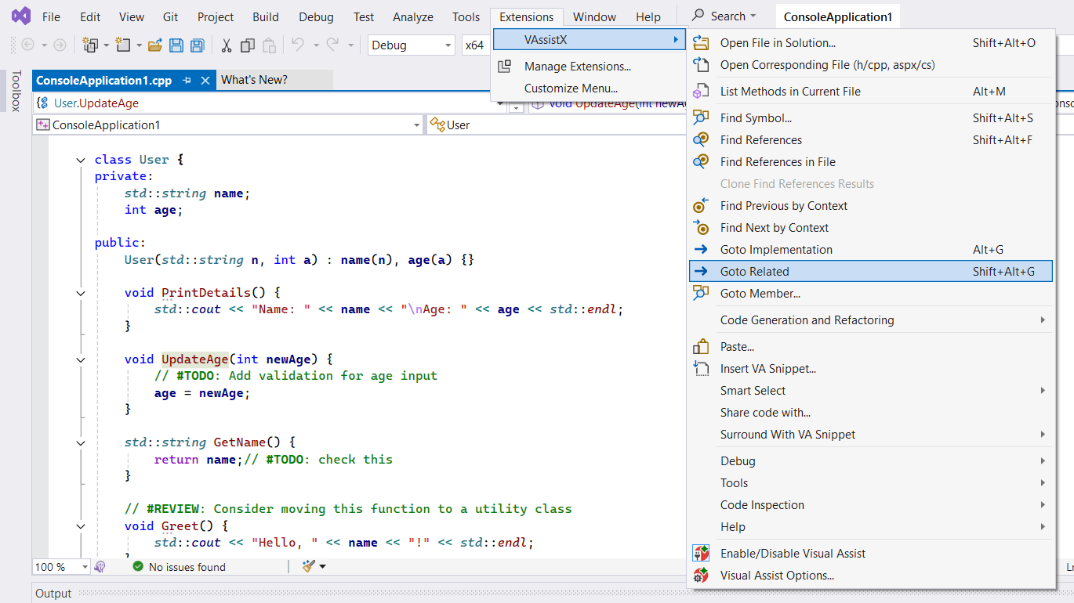The width and height of the screenshot is (1074, 603).
Task: Switch to the What's New? tab
Action: coord(254,80)
